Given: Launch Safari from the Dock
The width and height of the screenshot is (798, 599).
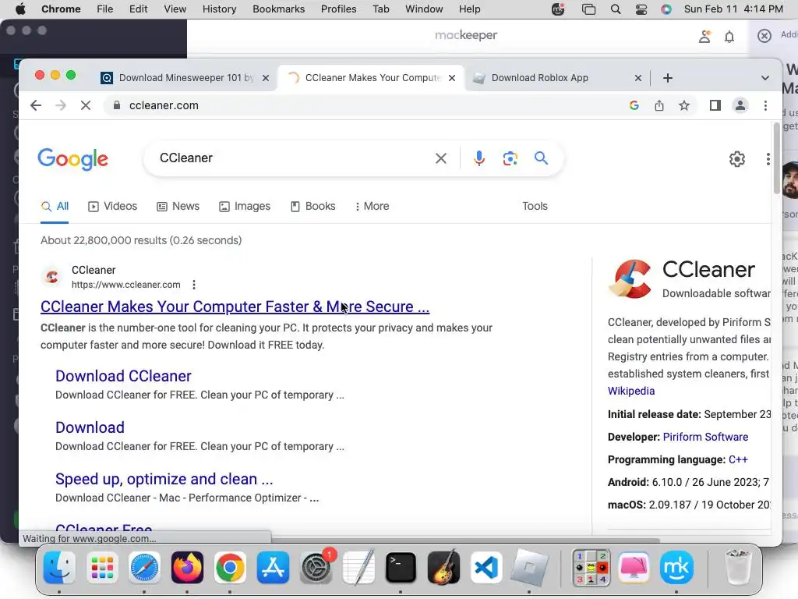Looking at the screenshot, I should 144,568.
